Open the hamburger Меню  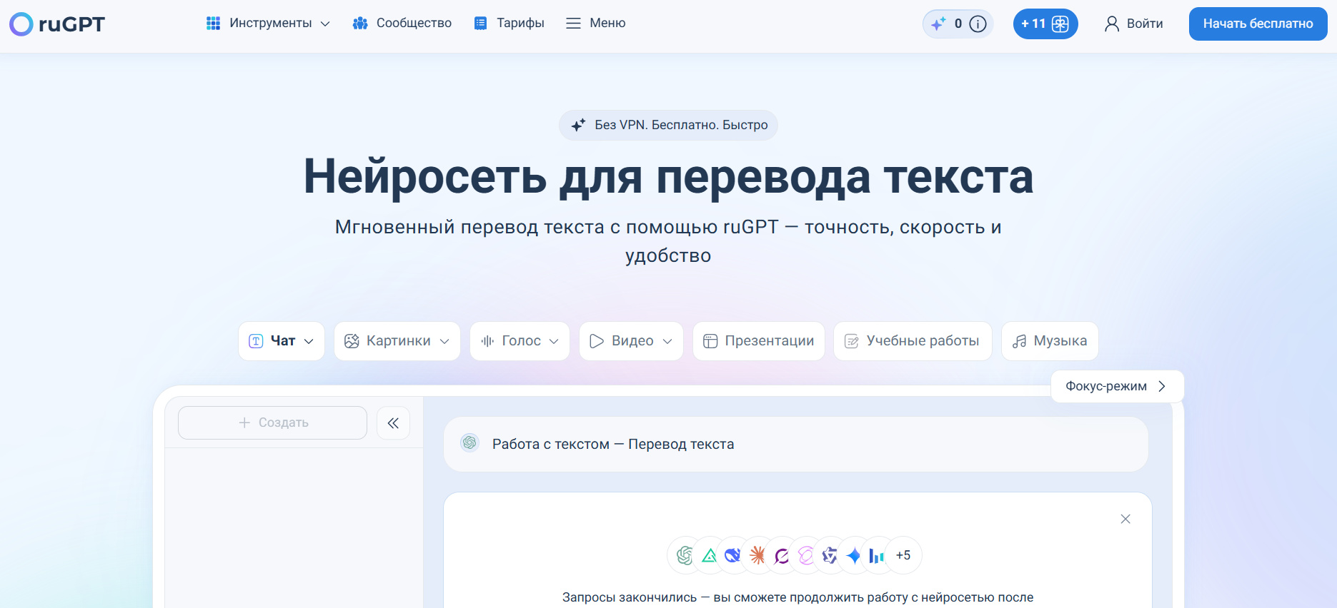click(x=595, y=24)
